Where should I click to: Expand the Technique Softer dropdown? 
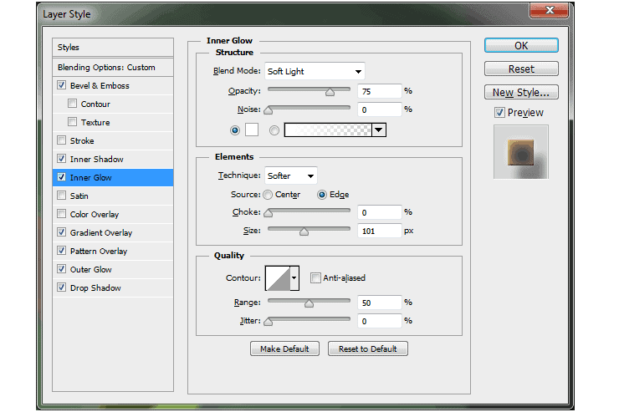[290, 175]
